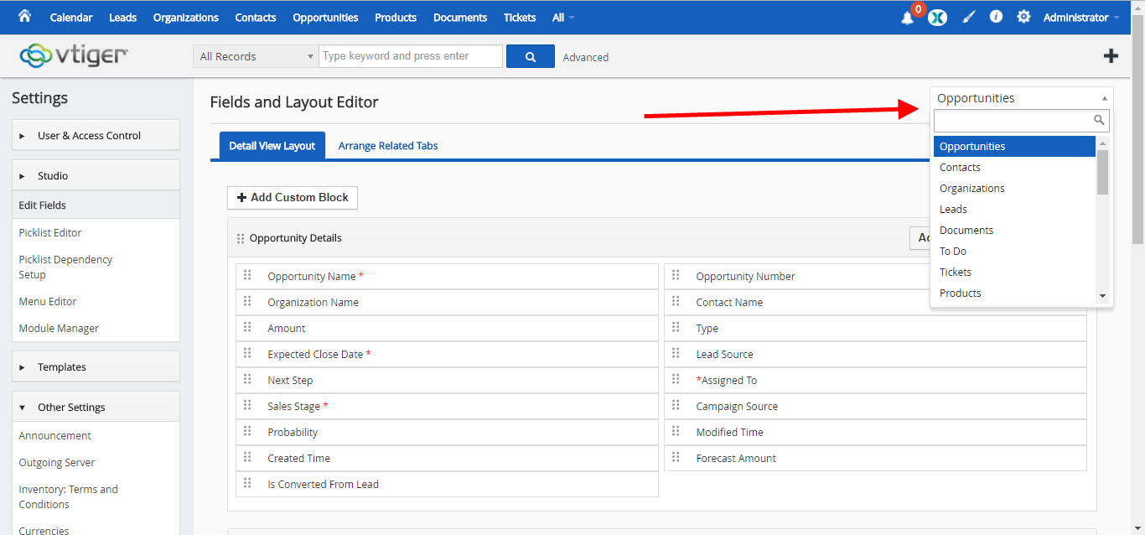1145x535 pixels.
Task: Click drag handle of Sales Stage field
Action: tap(247, 405)
